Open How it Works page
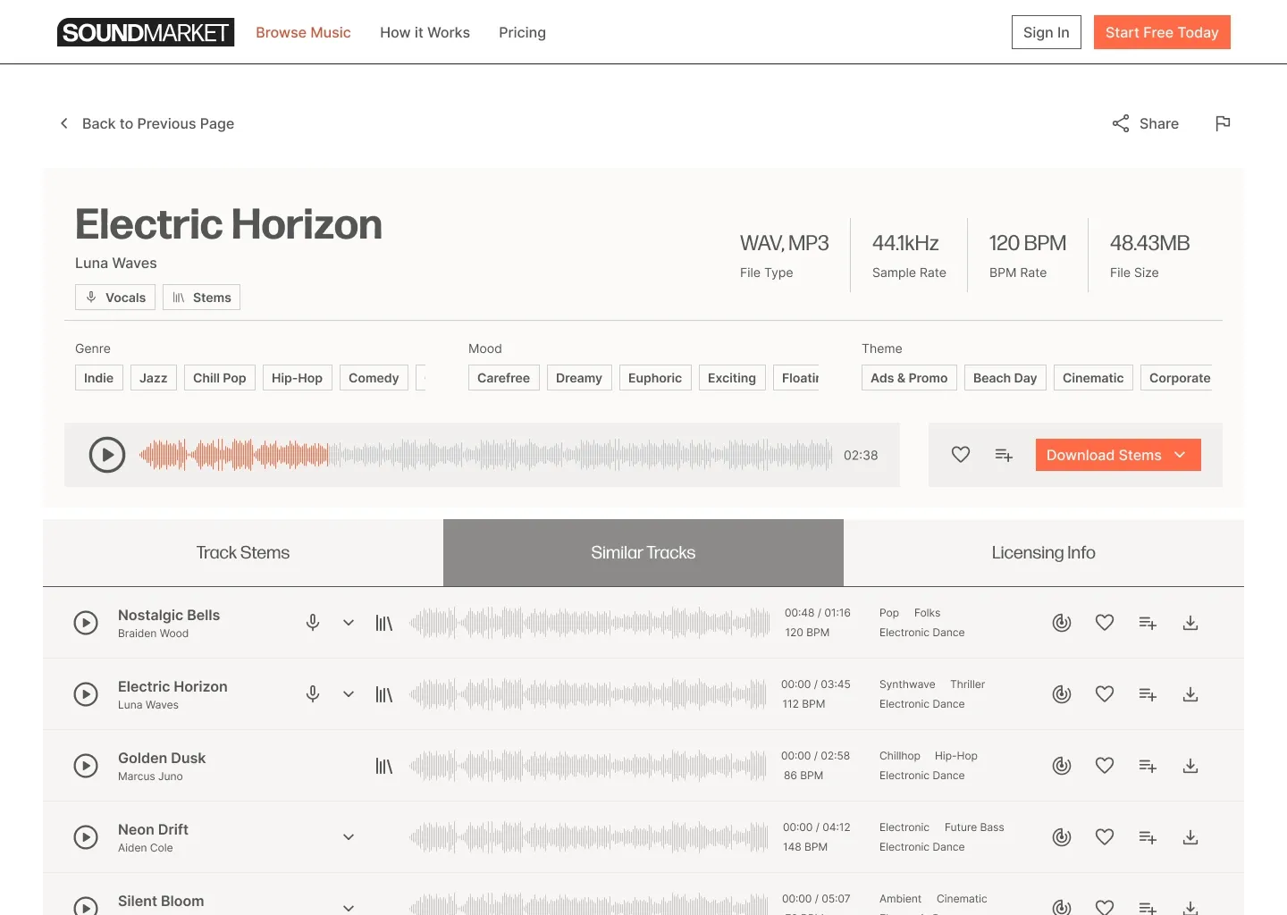This screenshot has height=915, width=1287. (x=425, y=32)
